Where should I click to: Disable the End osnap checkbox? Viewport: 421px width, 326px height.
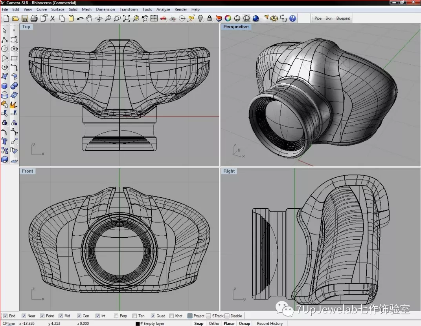6,316
